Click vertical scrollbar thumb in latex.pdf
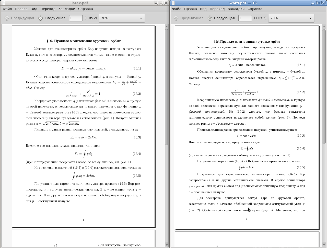 [167, 87]
